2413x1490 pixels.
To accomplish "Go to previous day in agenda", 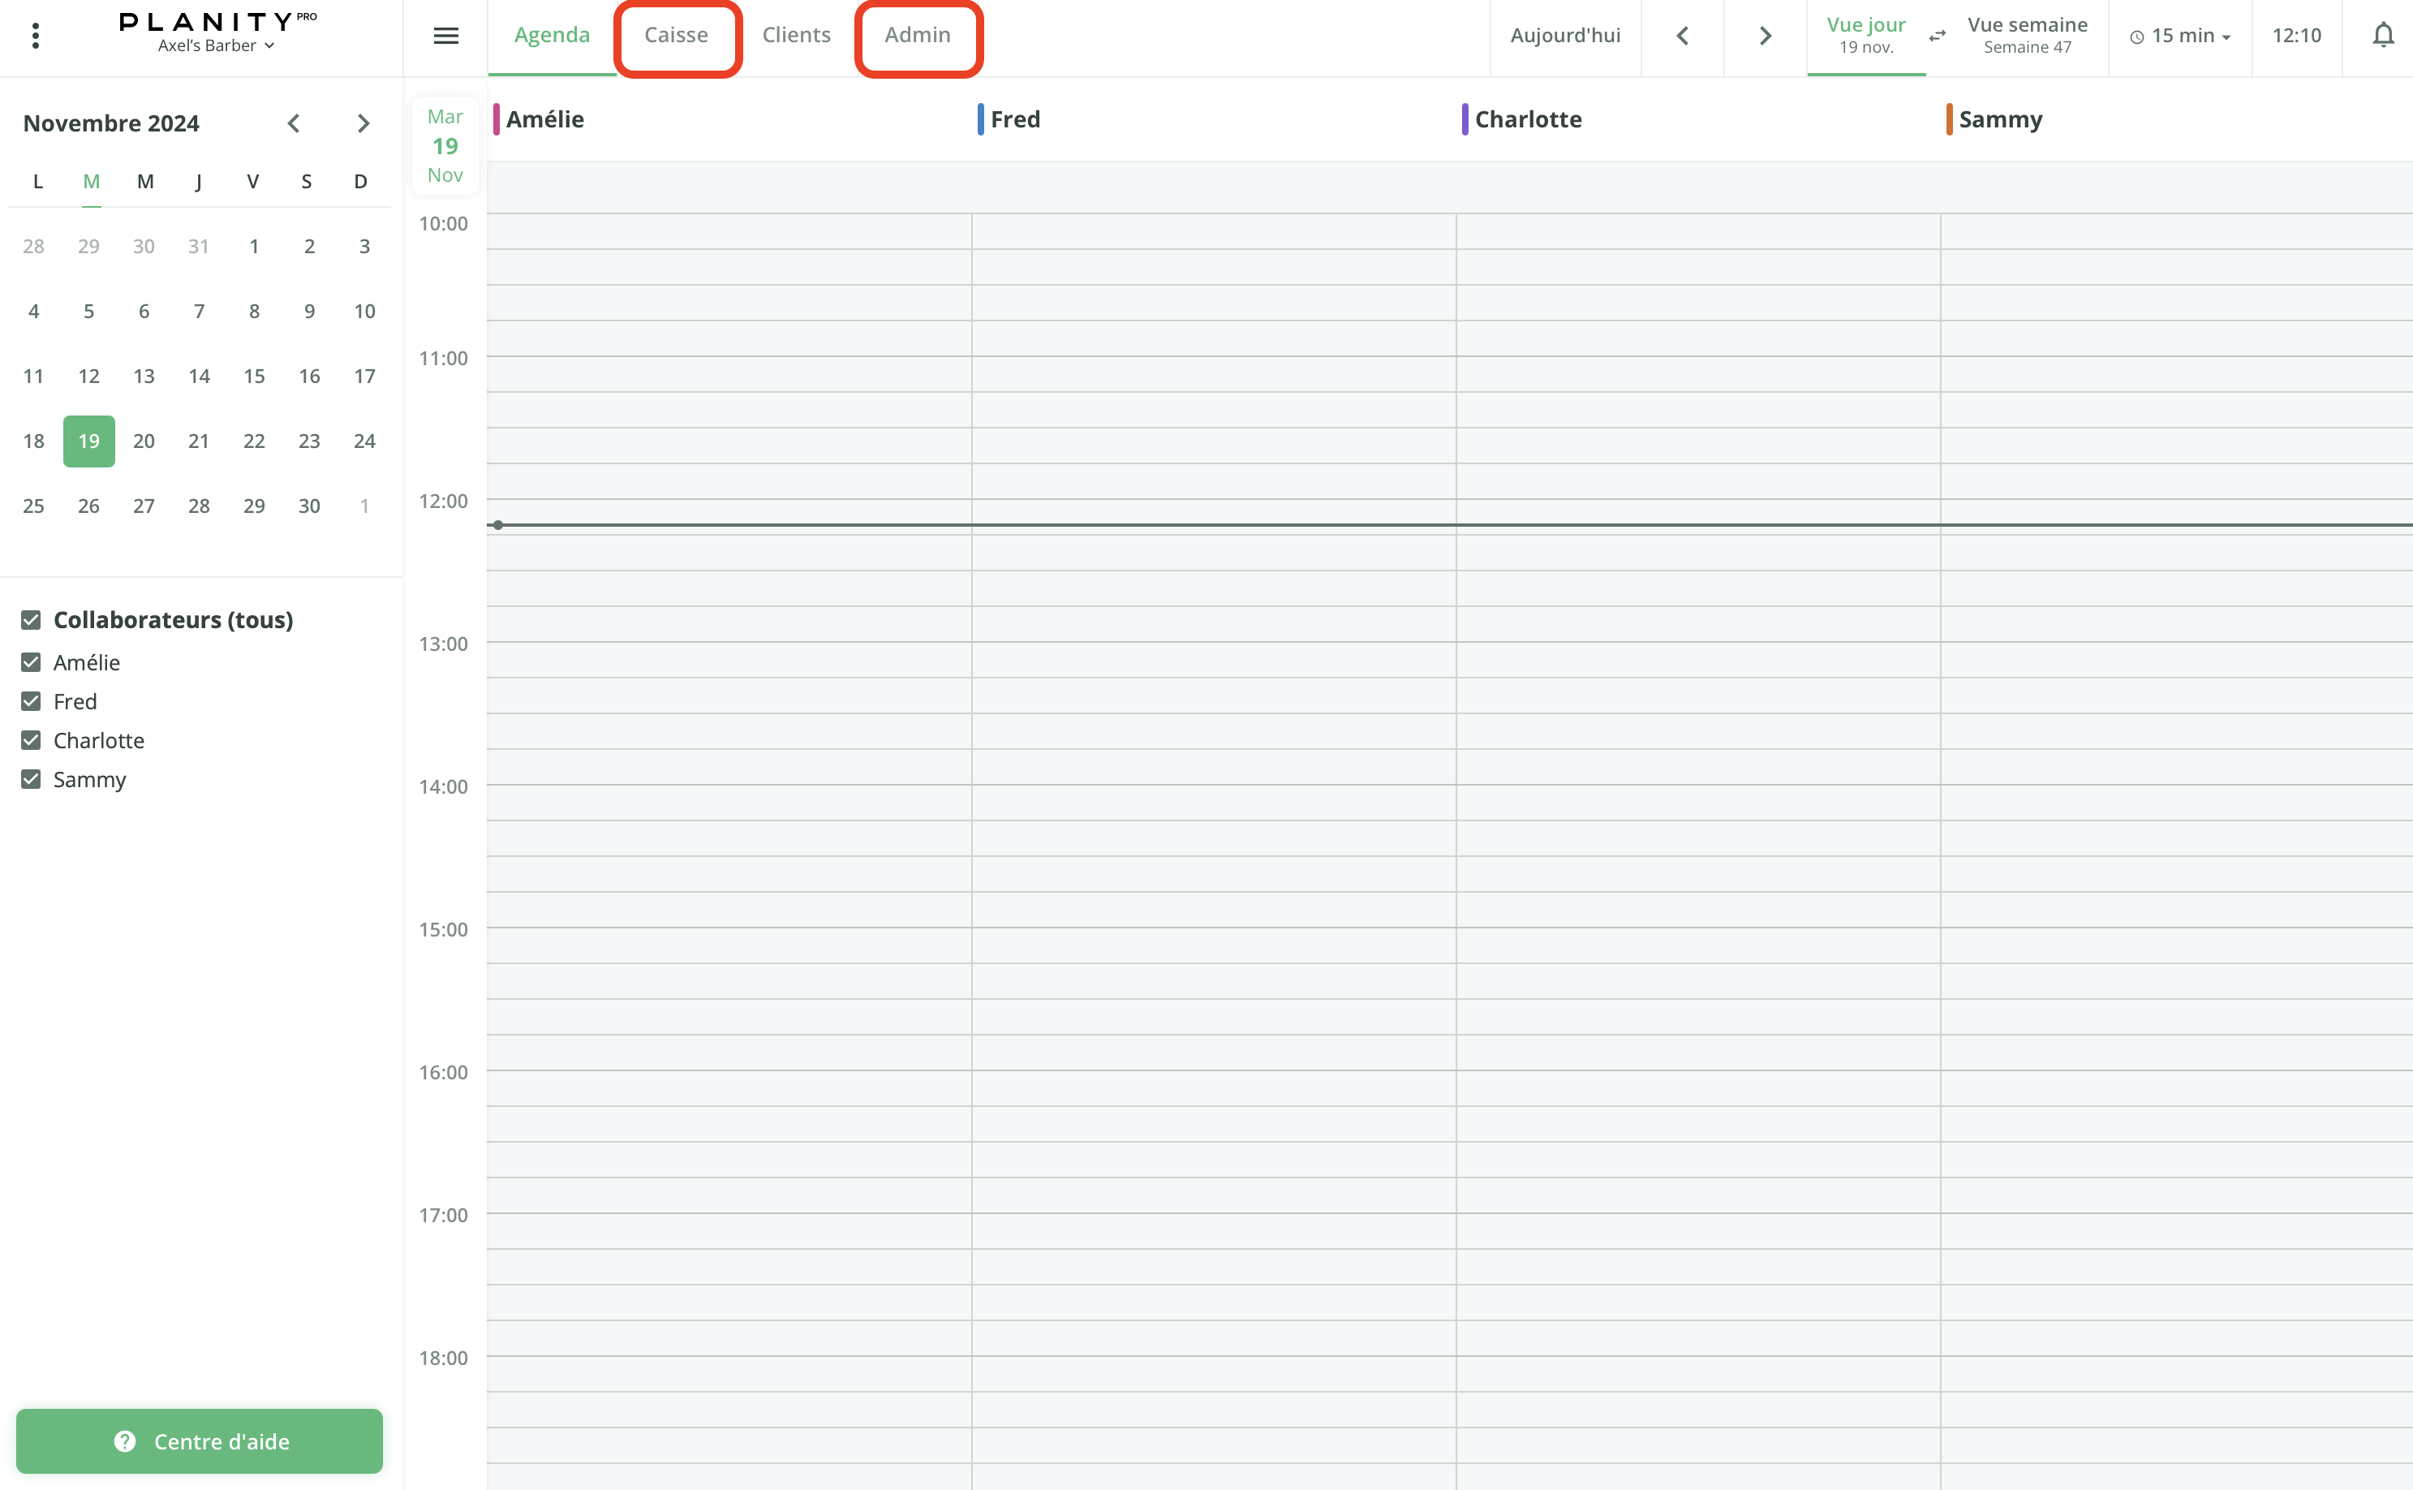I will (1682, 36).
